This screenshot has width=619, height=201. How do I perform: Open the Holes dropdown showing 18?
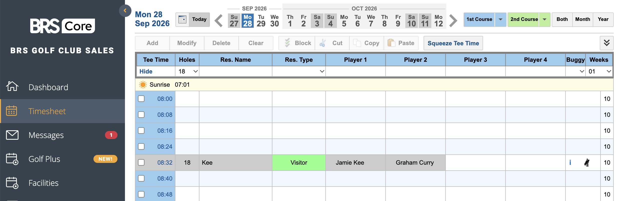[187, 71]
